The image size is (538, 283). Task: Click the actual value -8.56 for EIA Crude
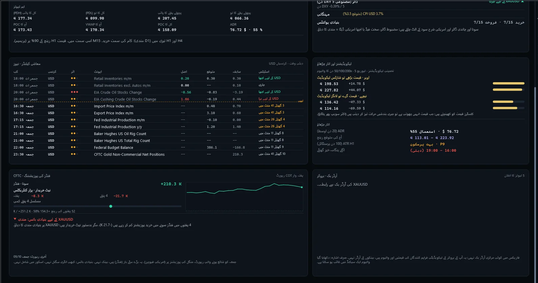186,92
